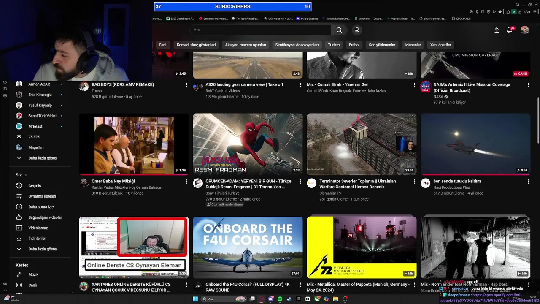This screenshot has height=304, width=540.
Task: Open options menu for Ömer Baba Ney Müziği
Action: 186,182
